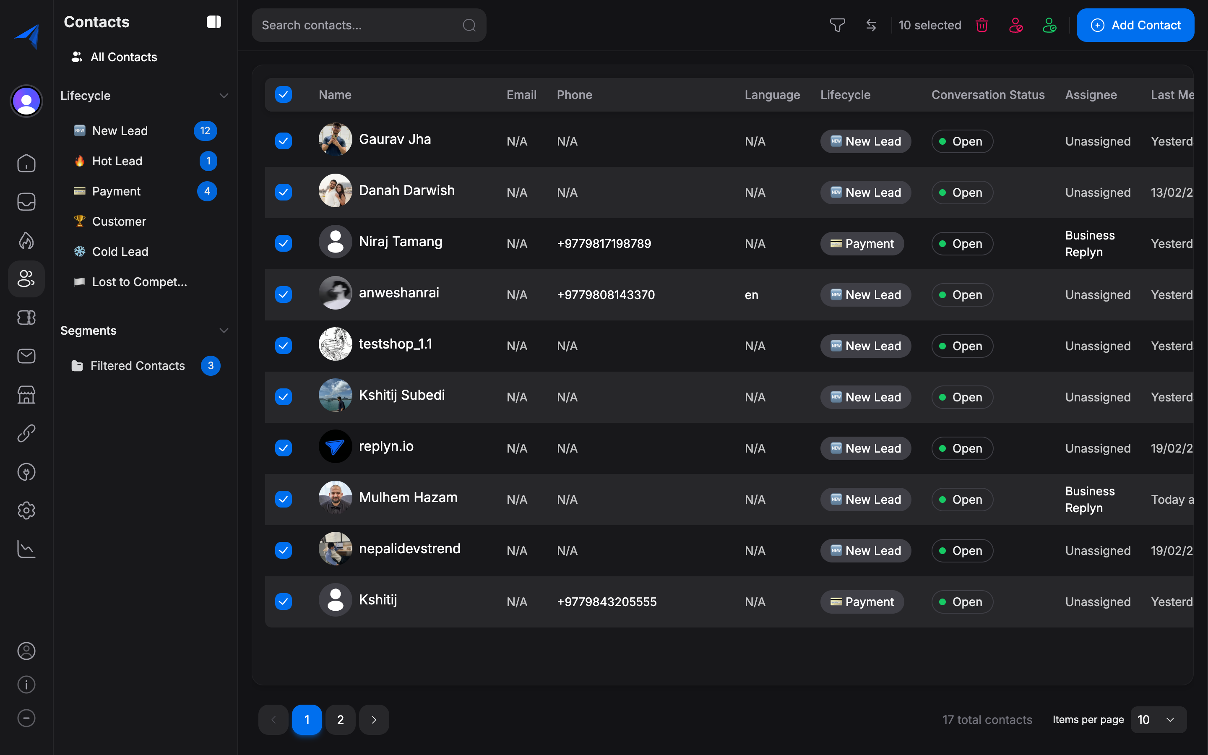The height and width of the screenshot is (755, 1208).
Task: Click the filter funnel icon
Action: (837, 25)
